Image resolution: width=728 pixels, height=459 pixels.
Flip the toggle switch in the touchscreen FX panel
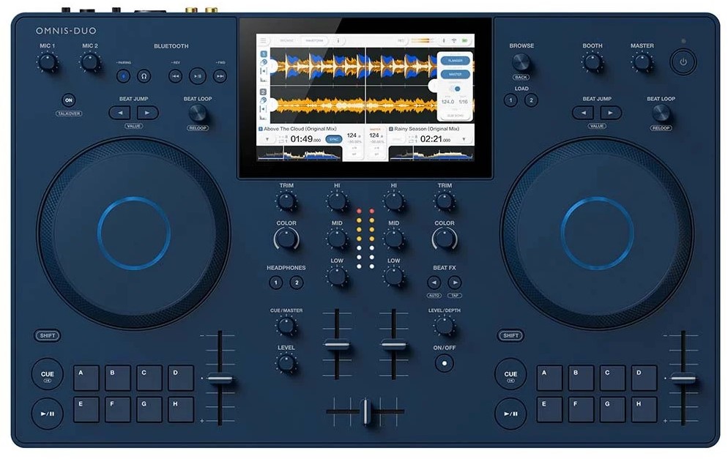[455, 89]
